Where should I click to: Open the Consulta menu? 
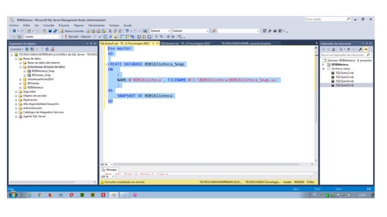[49, 25]
